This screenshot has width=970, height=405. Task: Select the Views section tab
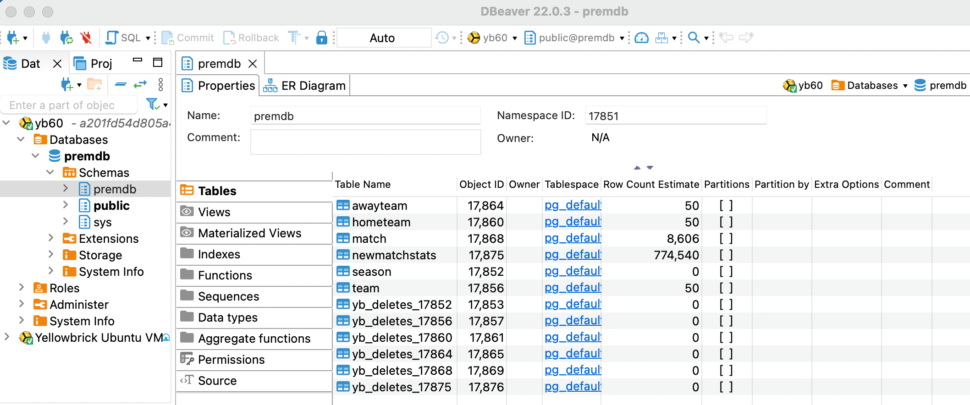[x=214, y=212]
